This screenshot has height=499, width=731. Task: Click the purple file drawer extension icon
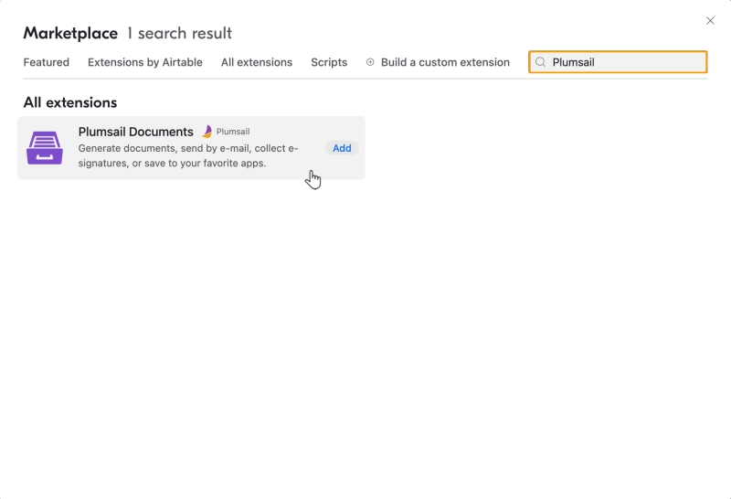45,148
